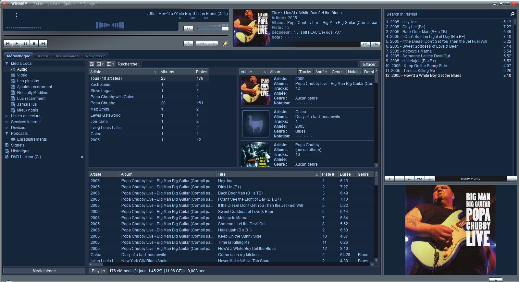This screenshot has height=282, width=519.
Task: Click the Jamais lus view icon
Action: point(13,104)
